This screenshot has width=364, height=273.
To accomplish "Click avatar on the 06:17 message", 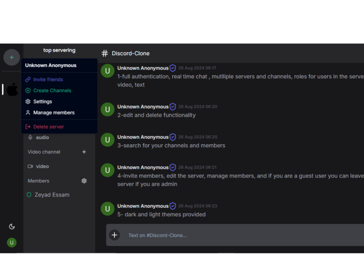I will point(107,71).
